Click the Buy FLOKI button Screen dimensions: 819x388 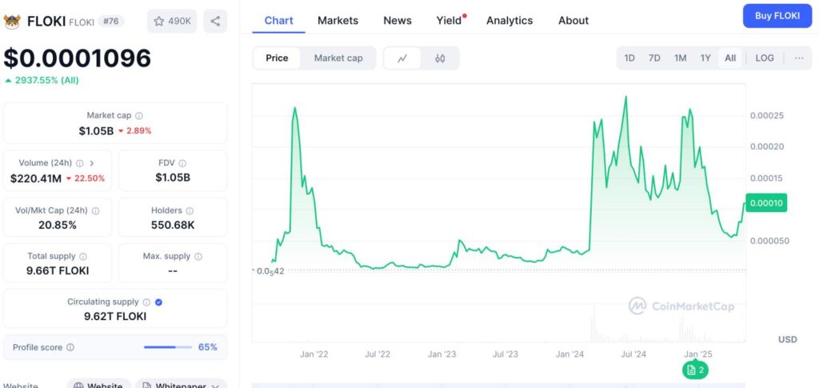777,16
